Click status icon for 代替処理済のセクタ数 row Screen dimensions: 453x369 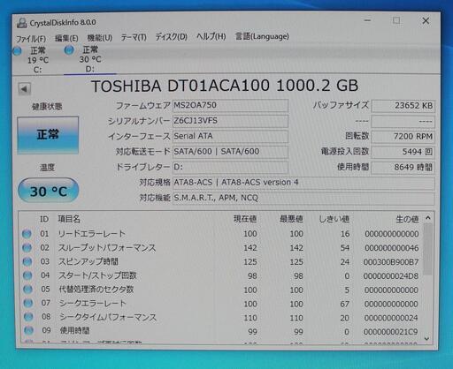pos(27,290)
